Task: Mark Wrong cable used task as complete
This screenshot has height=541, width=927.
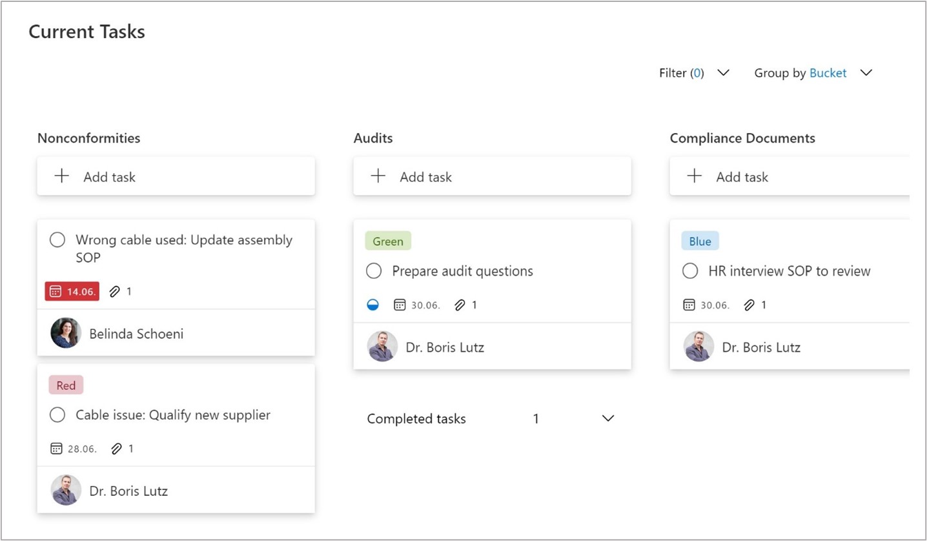Action: coord(57,240)
